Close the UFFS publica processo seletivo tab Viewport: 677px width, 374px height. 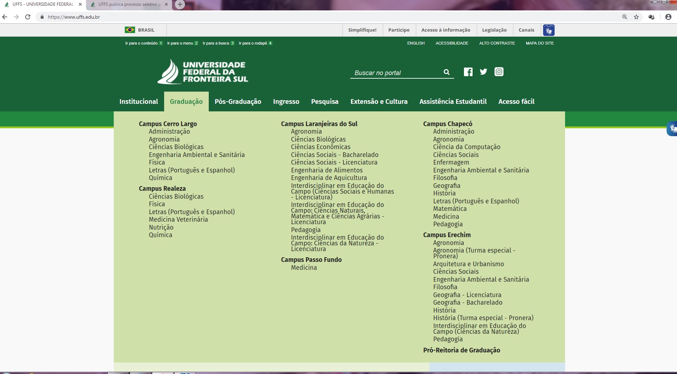pos(166,4)
